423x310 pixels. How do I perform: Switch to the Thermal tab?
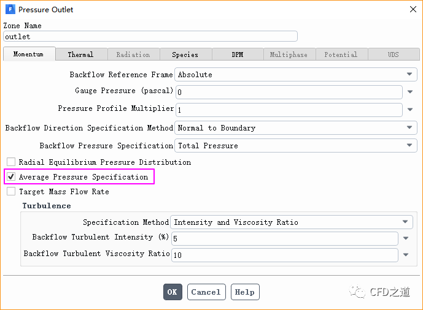point(80,55)
